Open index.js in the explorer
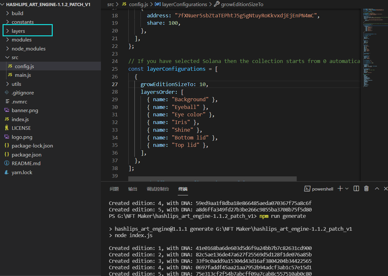Viewport: 388px width, 276px height. [x=20, y=119]
